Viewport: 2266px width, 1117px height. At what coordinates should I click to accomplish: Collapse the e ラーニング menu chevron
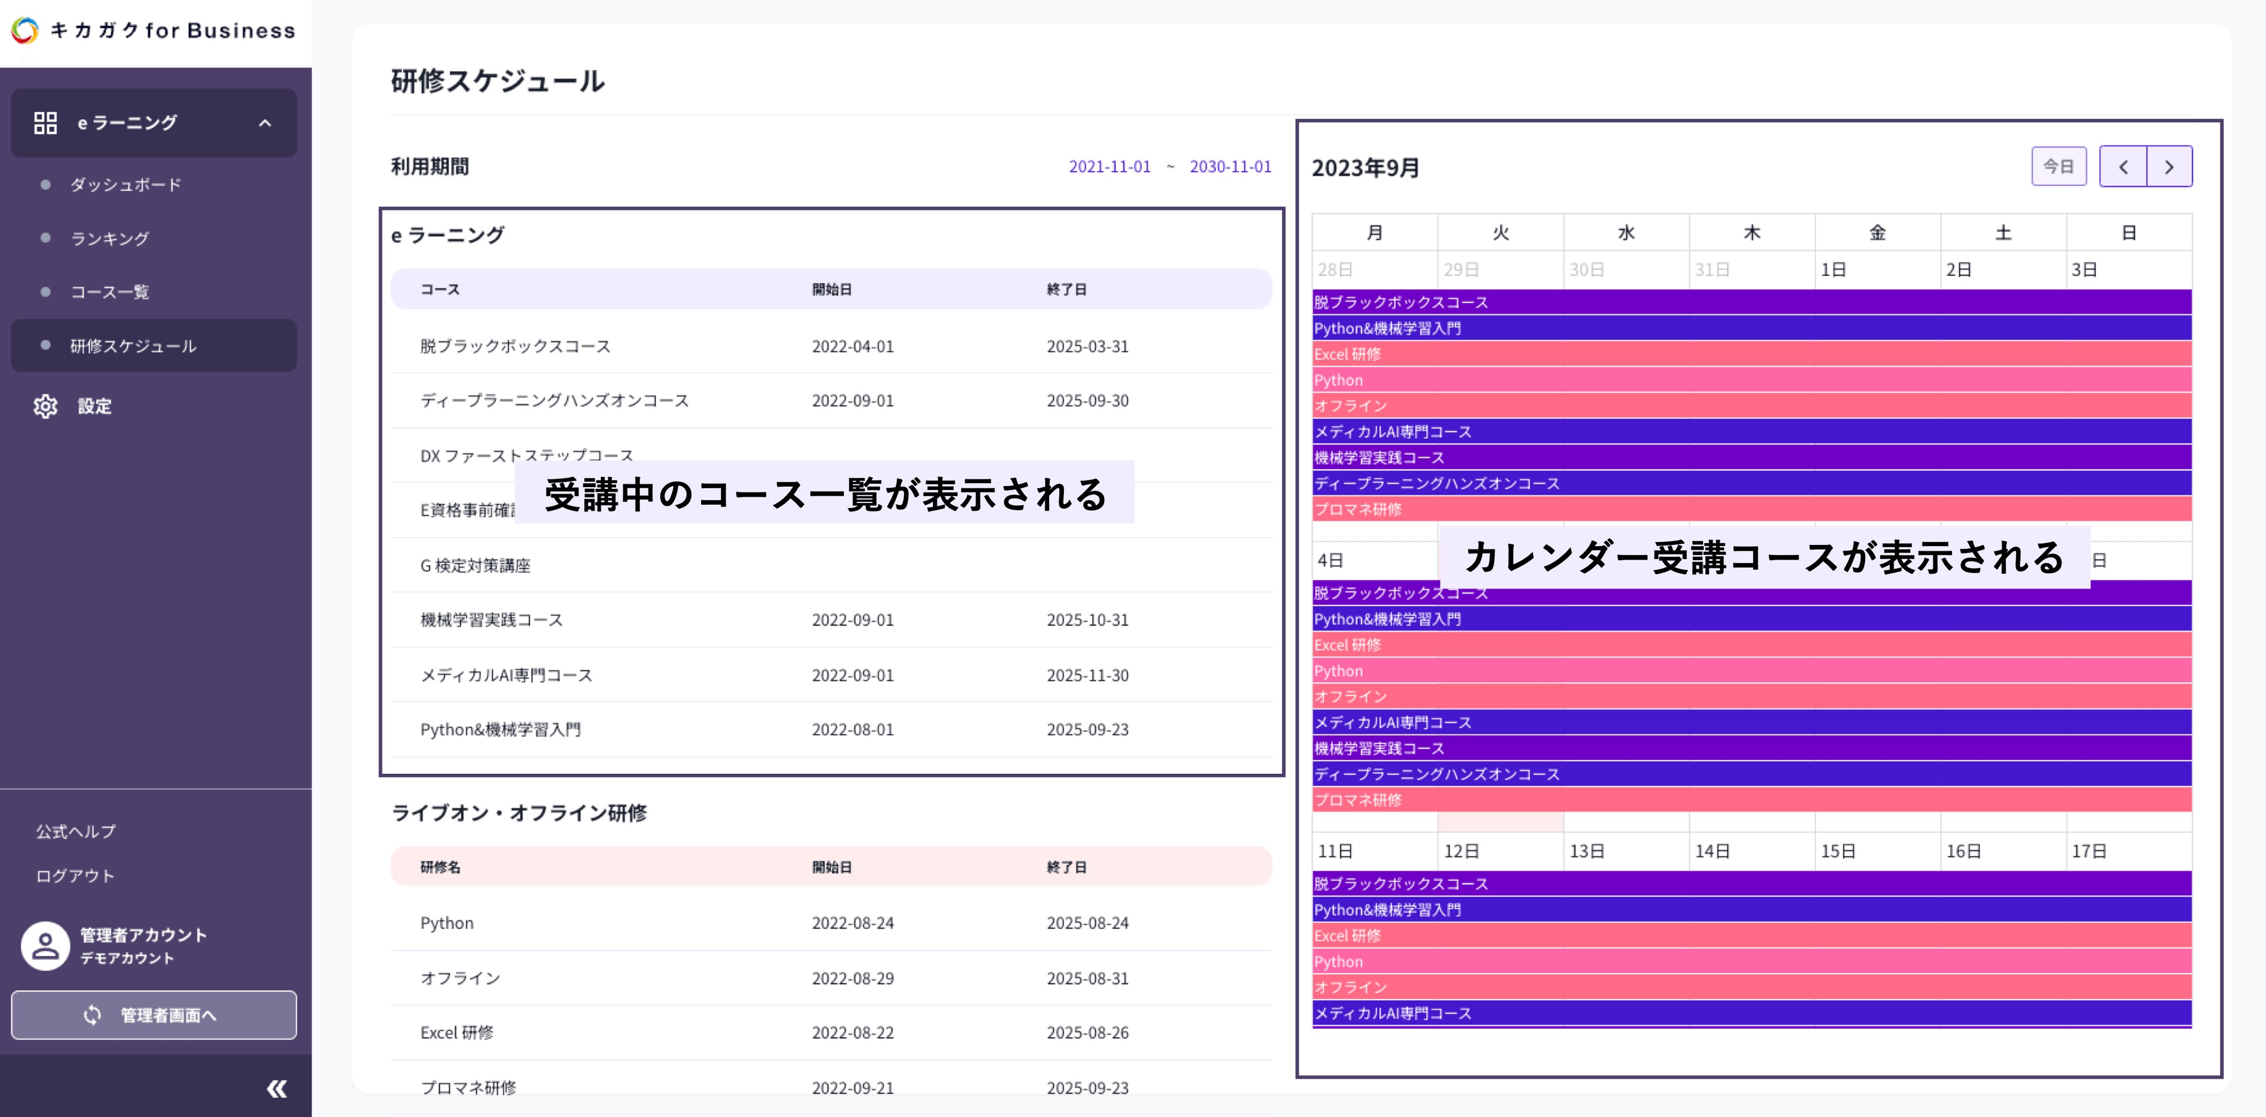click(x=265, y=123)
